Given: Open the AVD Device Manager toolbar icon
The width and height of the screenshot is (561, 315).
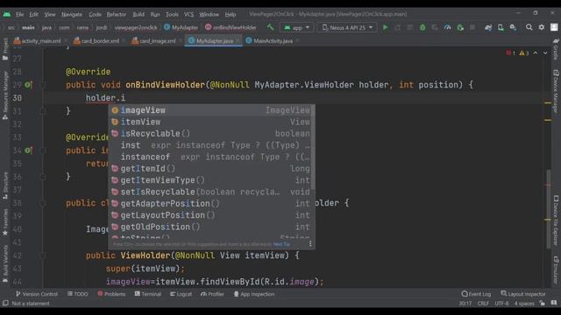Looking at the screenshot, I should pyautogui.click(x=501, y=27).
